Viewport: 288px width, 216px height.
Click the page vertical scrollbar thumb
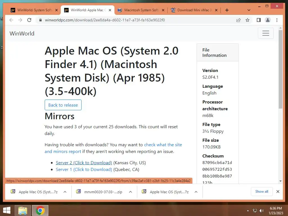click(x=280, y=69)
